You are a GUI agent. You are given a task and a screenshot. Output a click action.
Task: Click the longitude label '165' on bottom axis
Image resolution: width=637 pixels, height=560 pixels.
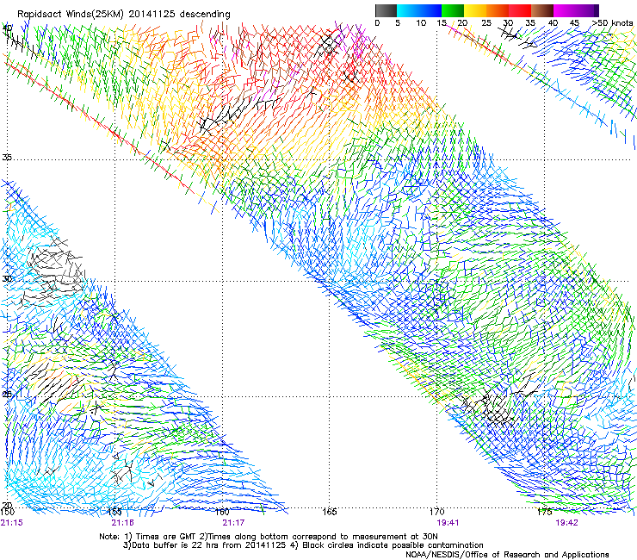pos(330,512)
